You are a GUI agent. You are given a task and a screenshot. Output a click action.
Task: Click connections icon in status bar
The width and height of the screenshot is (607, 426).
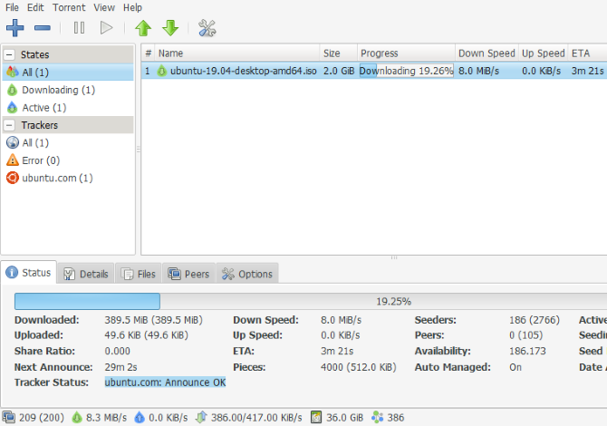(9, 417)
